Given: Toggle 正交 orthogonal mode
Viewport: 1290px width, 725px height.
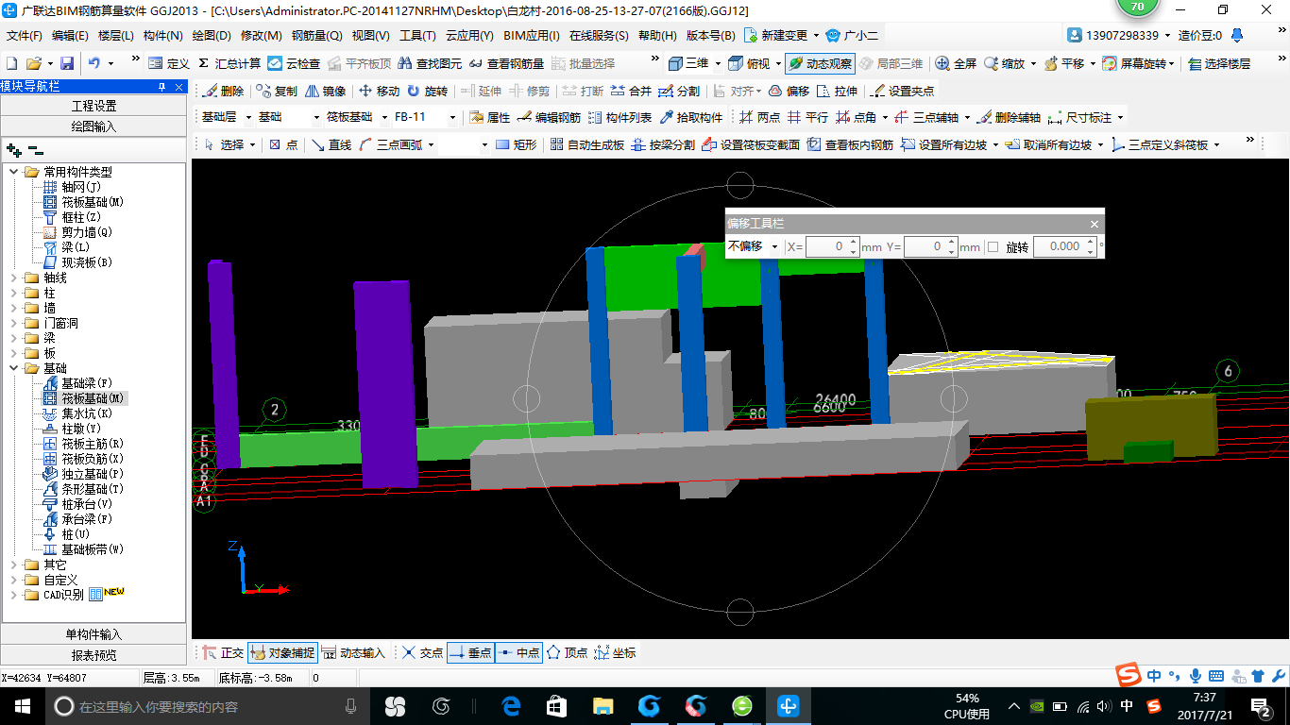Looking at the screenshot, I should (x=223, y=652).
